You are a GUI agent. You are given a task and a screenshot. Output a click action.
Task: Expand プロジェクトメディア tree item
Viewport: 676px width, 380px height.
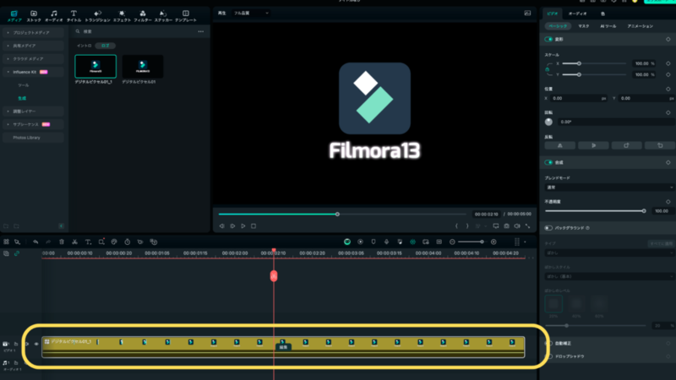point(33,32)
